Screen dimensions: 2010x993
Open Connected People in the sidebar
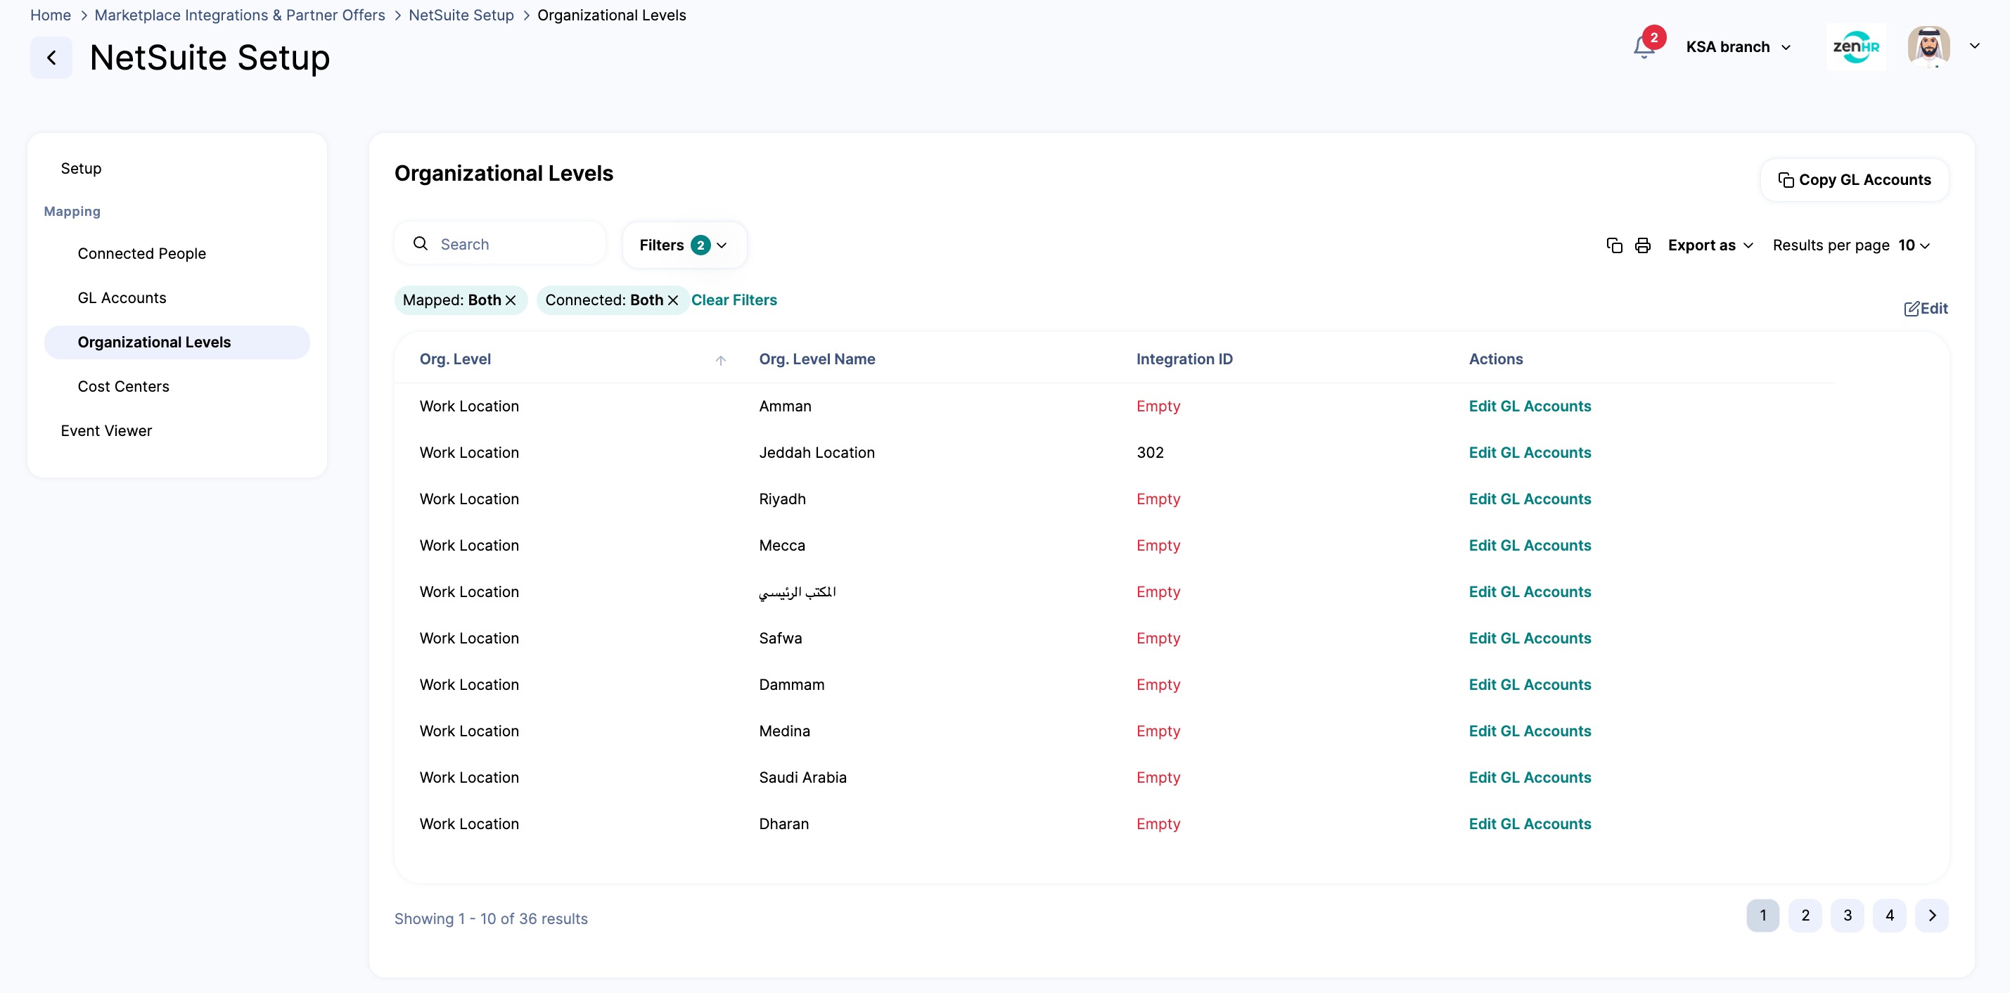[x=142, y=253]
